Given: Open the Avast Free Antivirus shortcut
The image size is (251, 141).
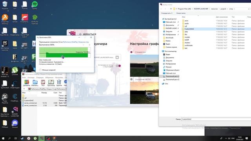Looking at the screenshot, I should (x=5, y=19).
